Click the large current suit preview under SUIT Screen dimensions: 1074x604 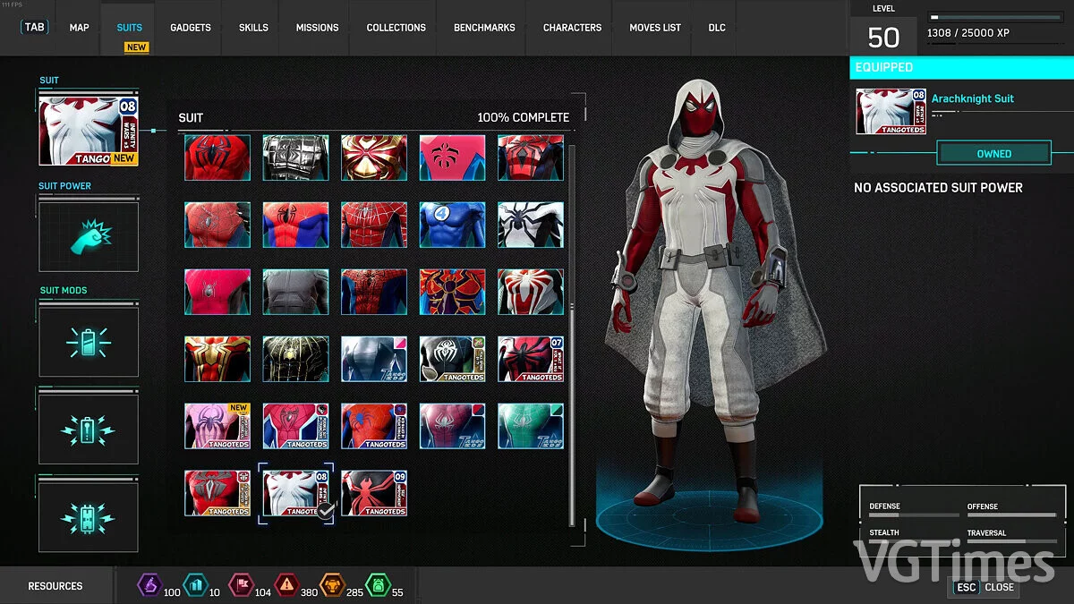coord(89,131)
